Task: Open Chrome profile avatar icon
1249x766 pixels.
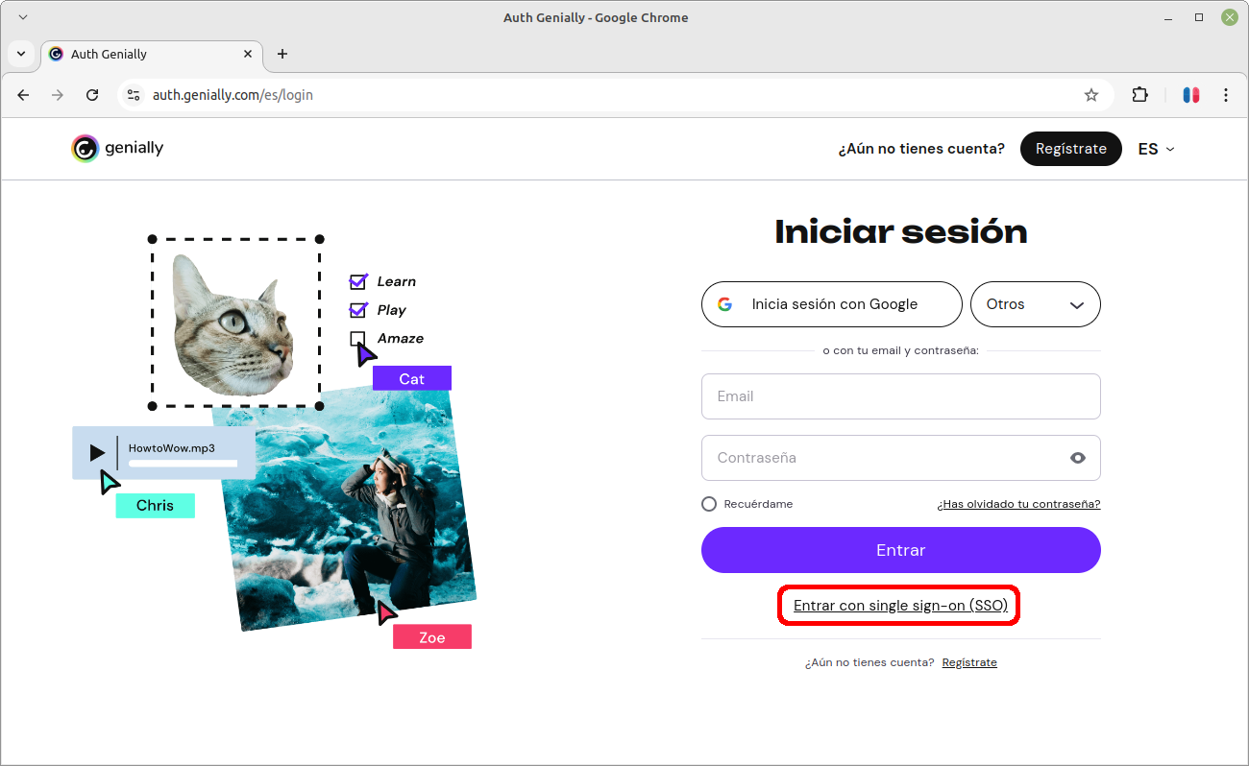Action: (x=1191, y=95)
